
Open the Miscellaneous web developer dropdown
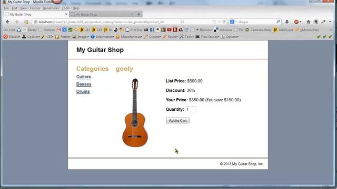click(129, 37)
